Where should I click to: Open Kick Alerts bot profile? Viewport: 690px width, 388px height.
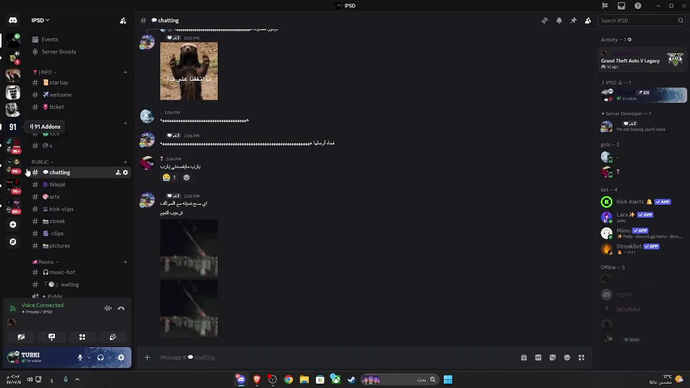[643, 202]
